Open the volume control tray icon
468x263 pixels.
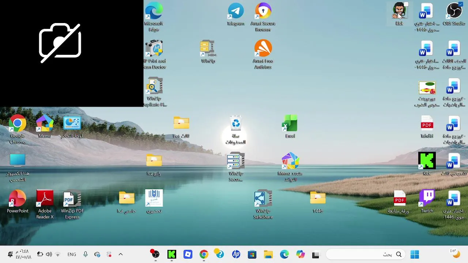tap(49, 254)
